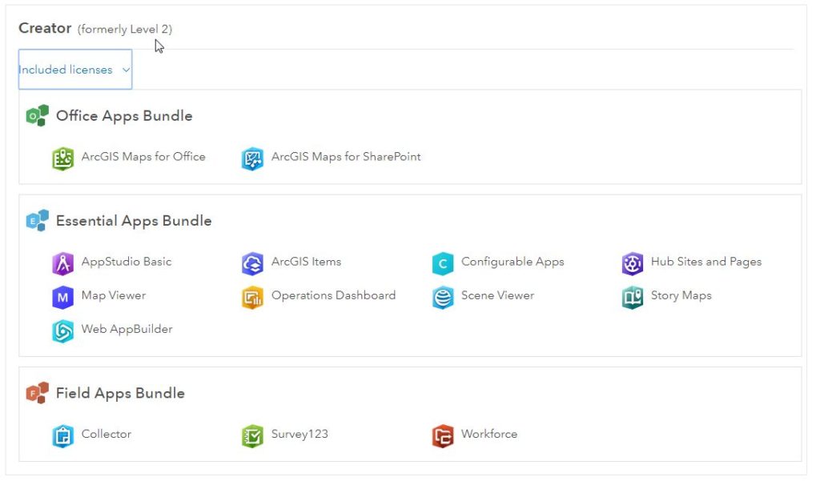The height and width of the screenshot is (485, 820).
Task: Select the Map Viewer icon
Action: (62, 298)
